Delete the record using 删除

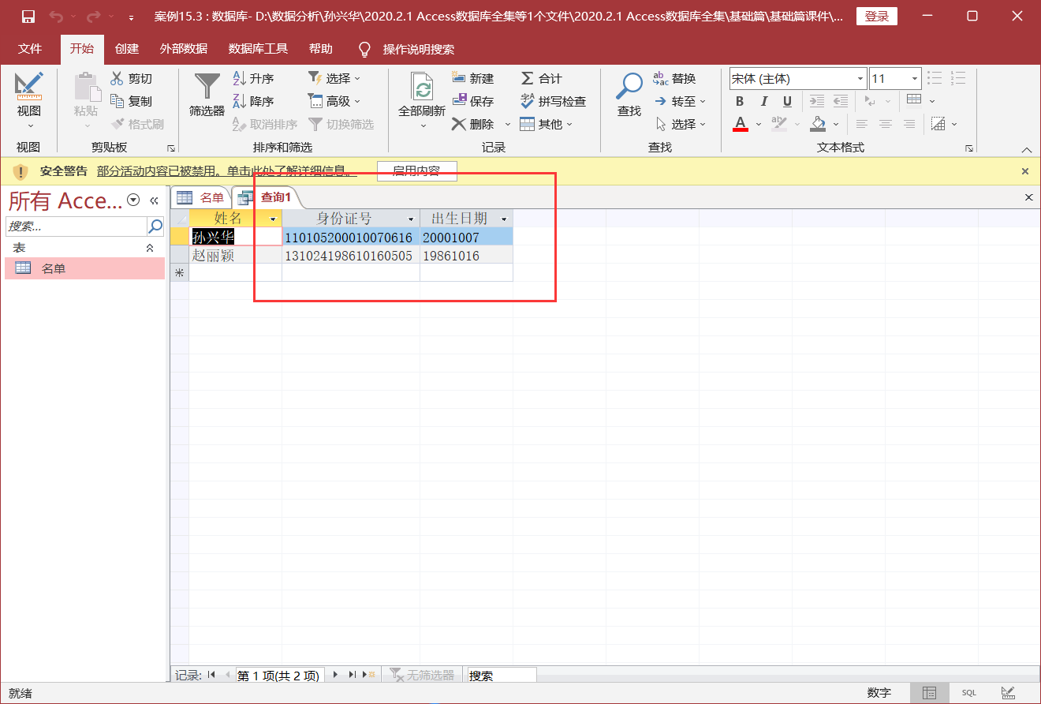click(473, 124)
